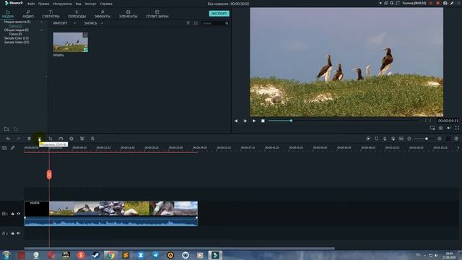Open the Файл menu

point(31,4)
